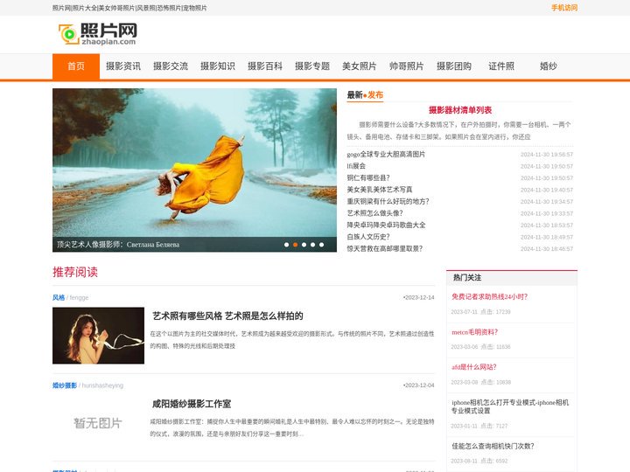Click the 暂无图片 placeholder thumbnail
The height and width of the screenshot is (472, 630).
coord(98,423)
